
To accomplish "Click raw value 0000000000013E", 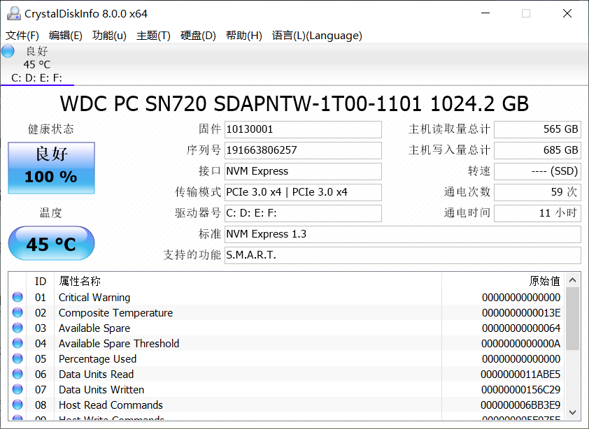I will coord(521,313).
